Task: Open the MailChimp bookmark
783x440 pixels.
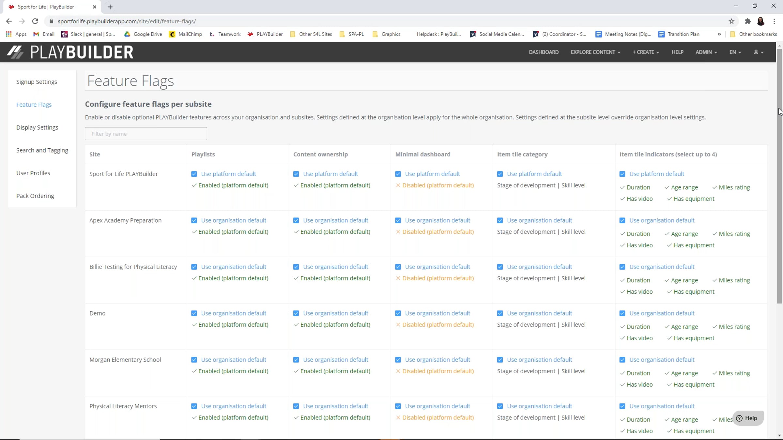Action: point(185,34)
